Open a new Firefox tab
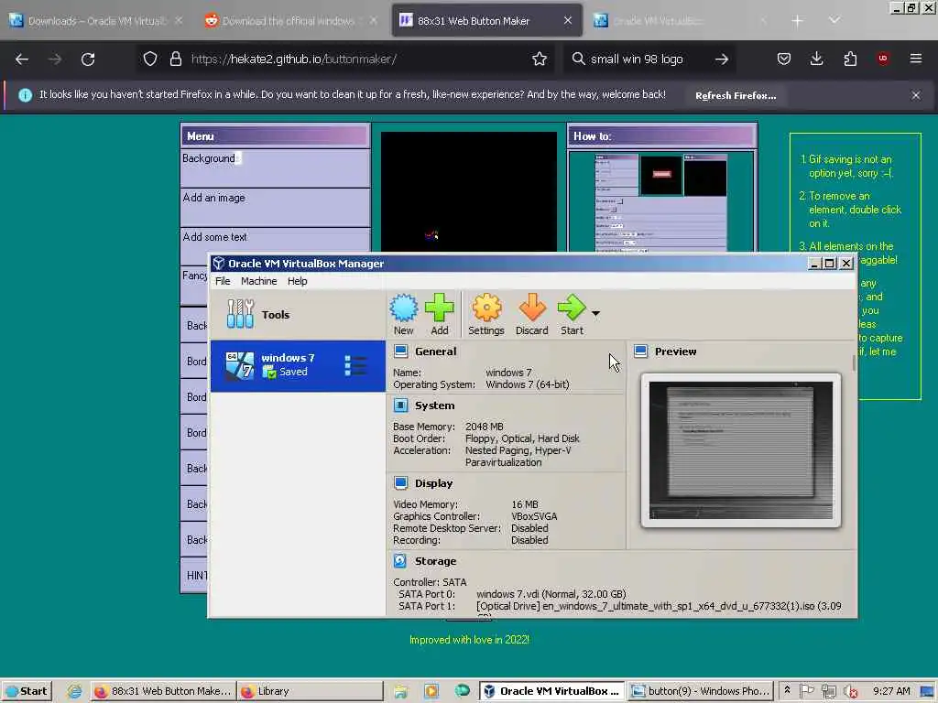This screenshot has height=703, width=938. click(797, 21)
